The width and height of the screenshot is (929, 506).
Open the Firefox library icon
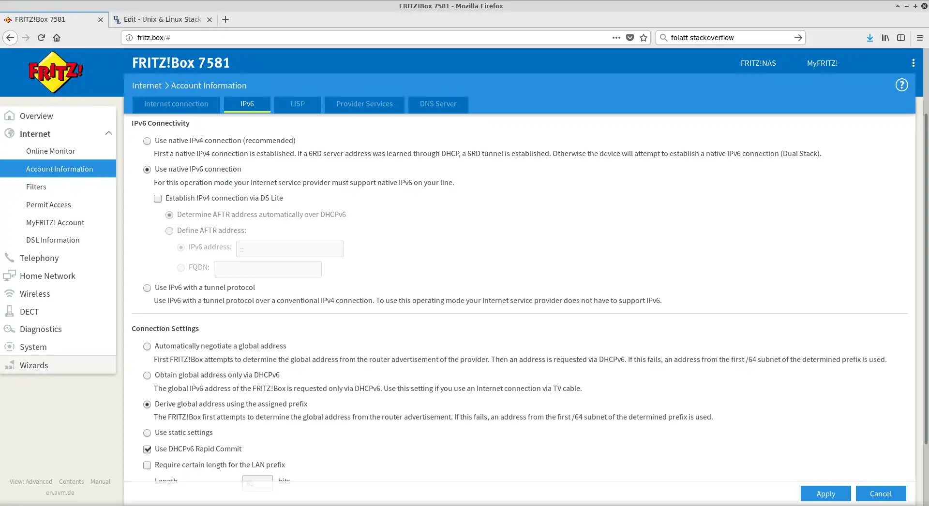885,38
